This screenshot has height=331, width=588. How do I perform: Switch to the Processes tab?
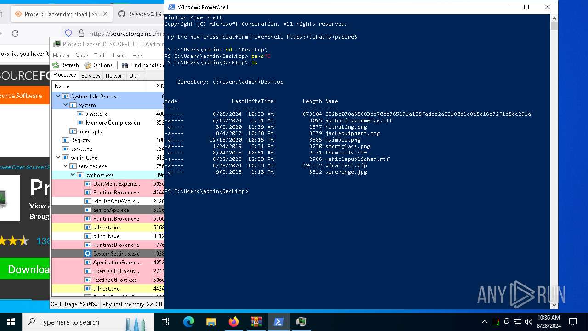65,75
